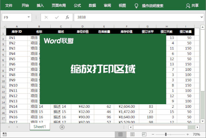The image size is (206, 138).
Task: Click cell 描述 15
Action: click(x=61, y=112)
